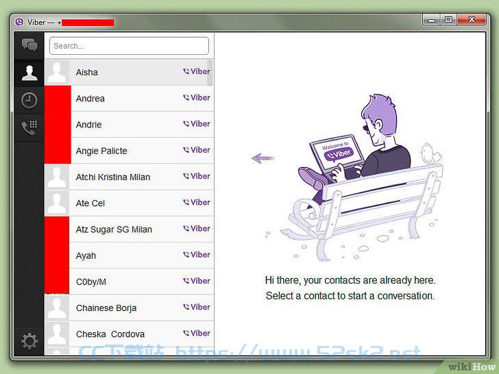
Task: Select contact Andrea
Action: click(x=129, y=99)
